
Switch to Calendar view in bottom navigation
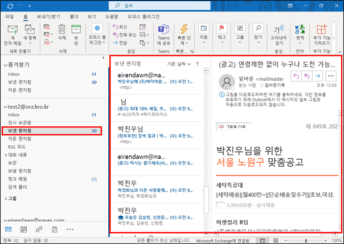(23, 229)
